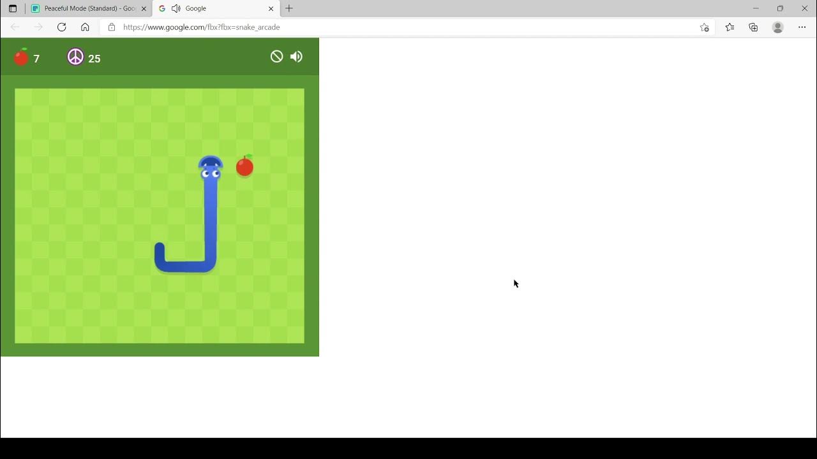The height and width of the screenshot is (459, 817).
Task: Click the snake's head
Action: [211, 168]
